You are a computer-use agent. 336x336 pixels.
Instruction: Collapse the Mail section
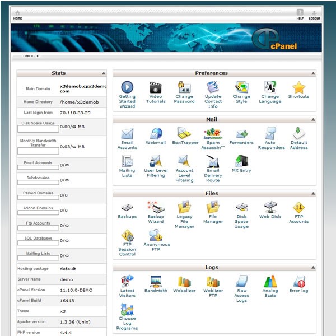pyautogui.click(x=313, y=119)
